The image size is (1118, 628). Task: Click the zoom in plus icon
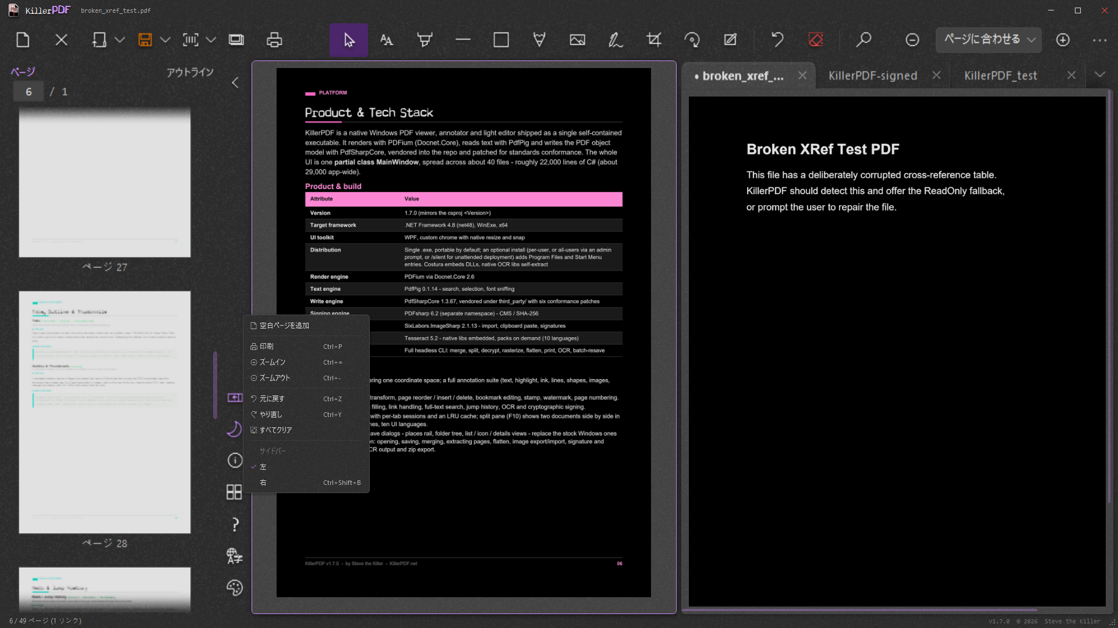(1063, 40)
